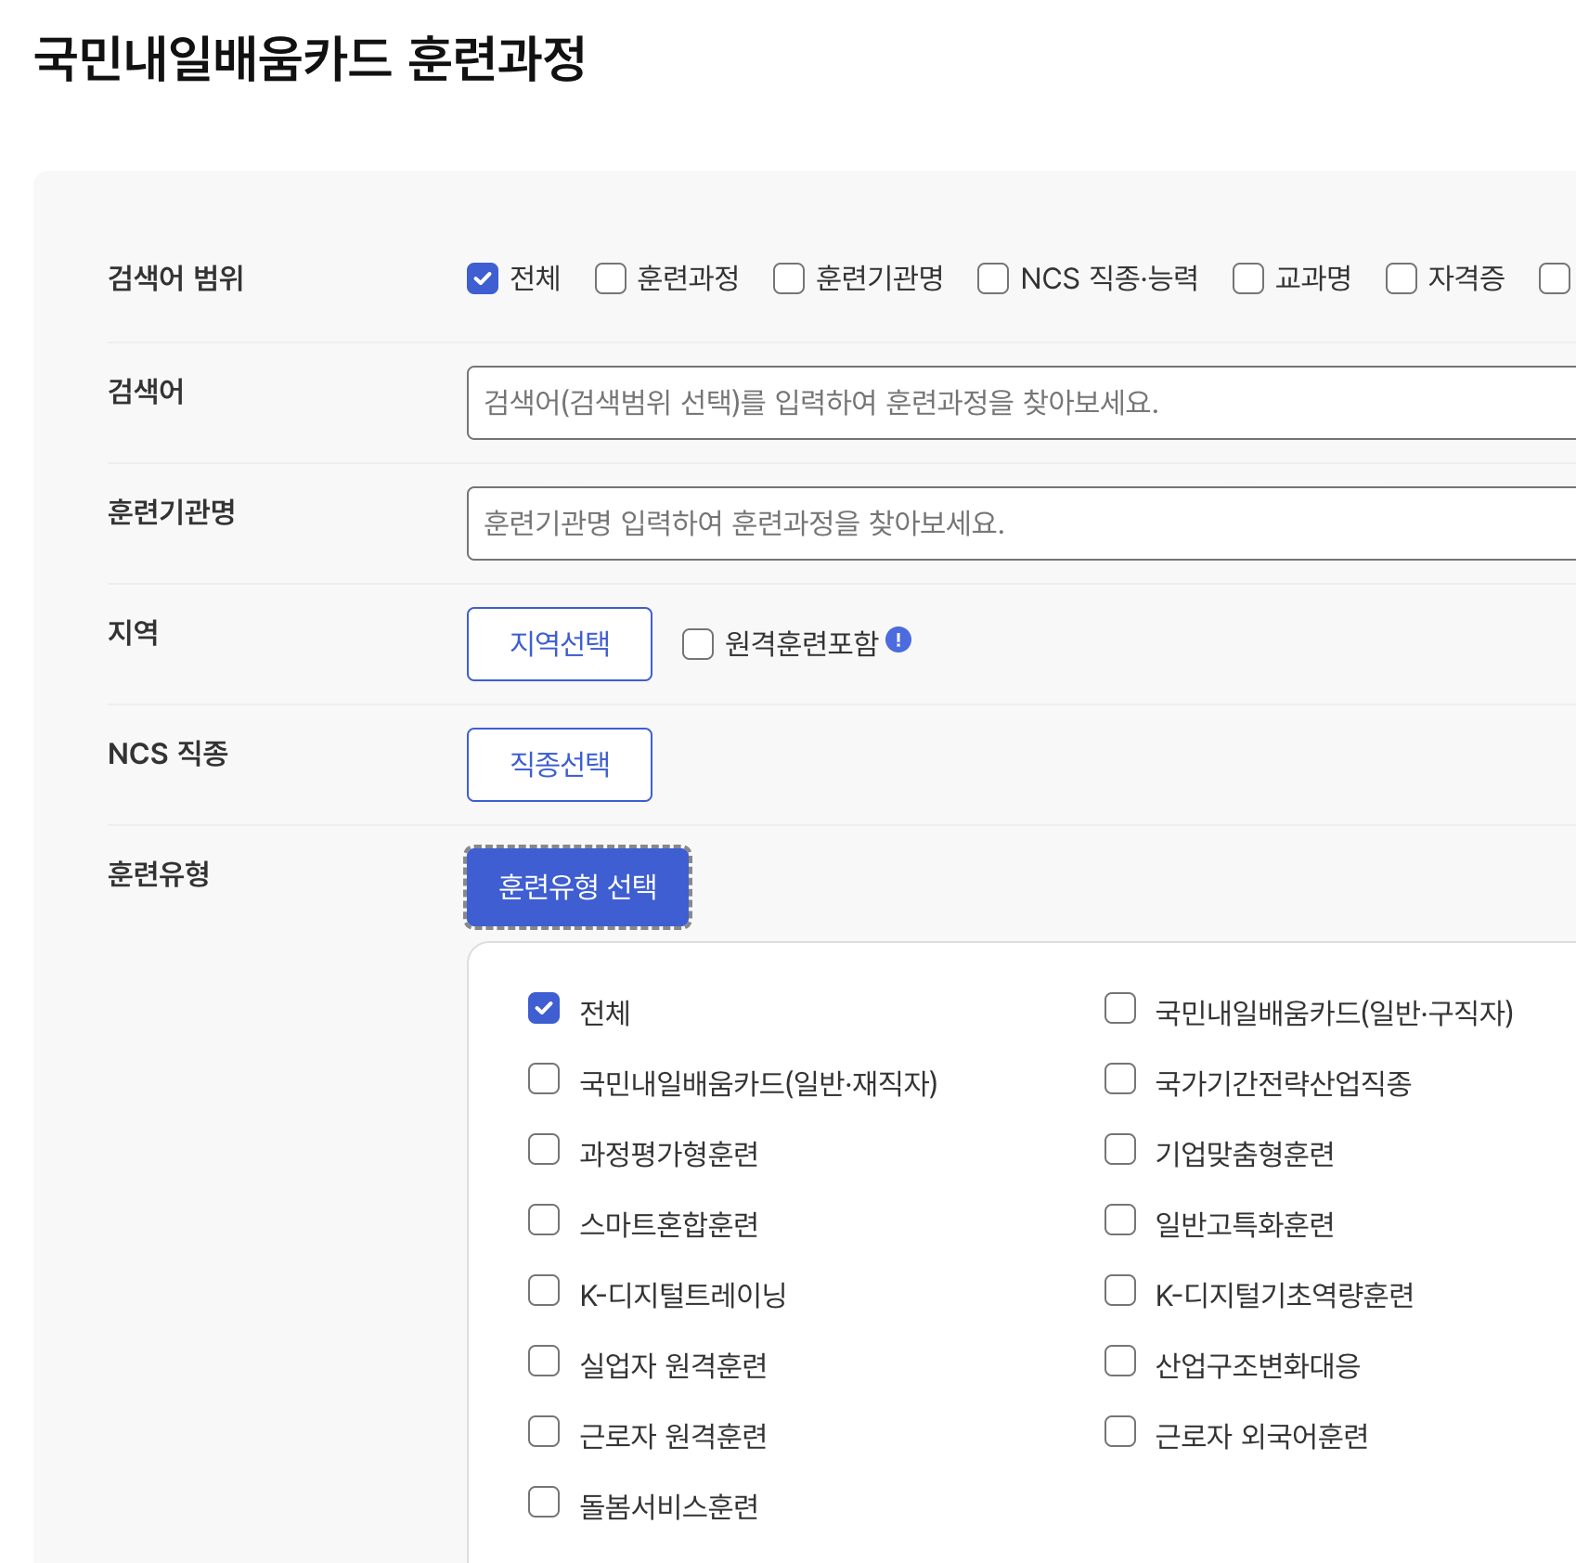1576x1563 pixels.
Task: Enable the 원격훈련포함 checkbox
Action: (698, 644)
